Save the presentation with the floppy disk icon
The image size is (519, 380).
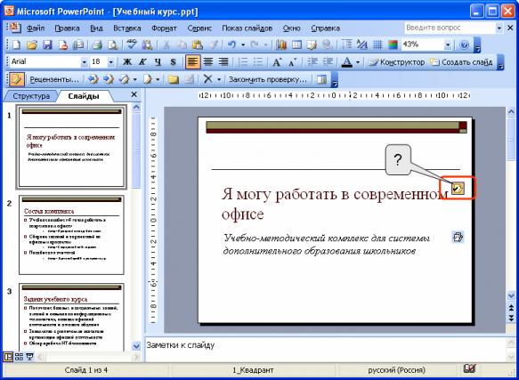[47, 44]
